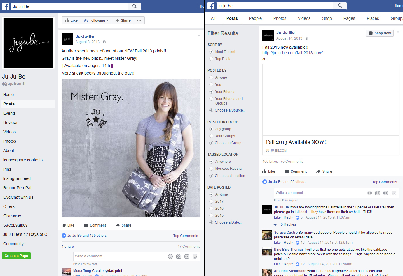The image size is (403, 276).
Task: Click the camera icon in the left comment box
Action: [x=179, y=256]
